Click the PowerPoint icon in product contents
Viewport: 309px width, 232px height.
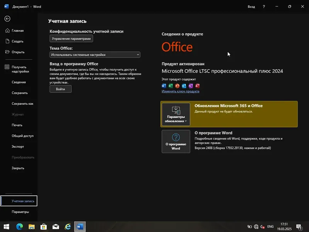click(177, 85)
